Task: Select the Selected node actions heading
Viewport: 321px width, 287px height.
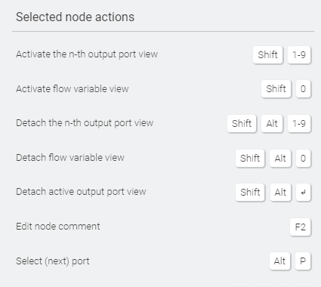Action: [x=75, y=17]
